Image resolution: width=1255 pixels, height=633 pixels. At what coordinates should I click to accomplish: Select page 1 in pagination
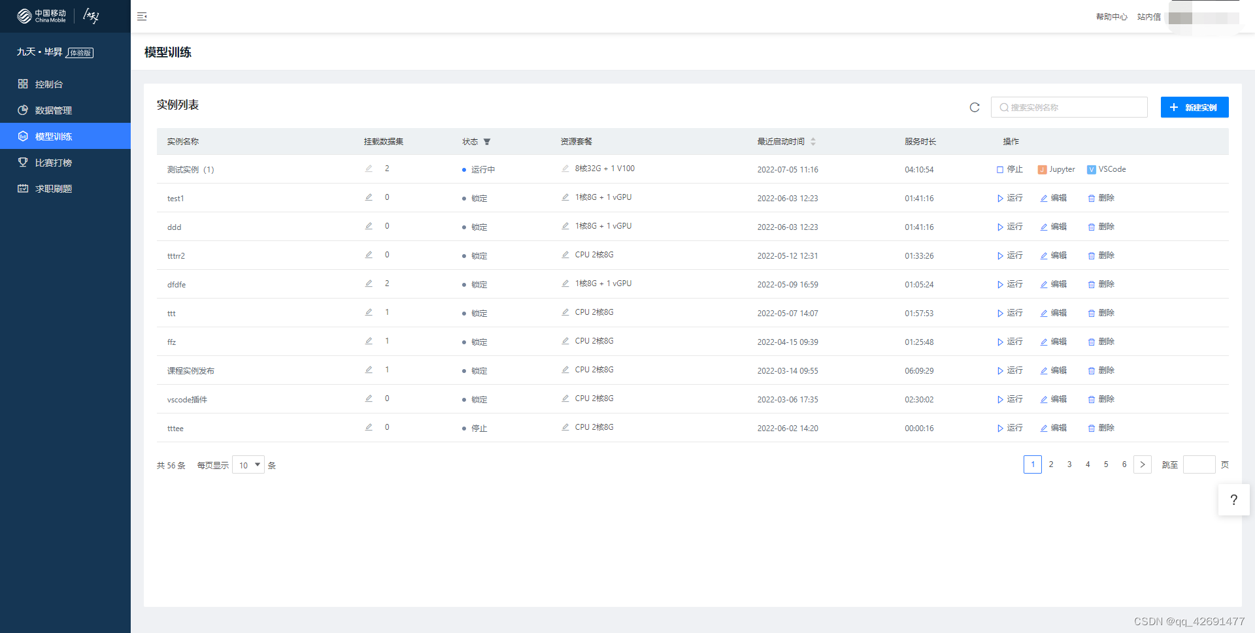point(1033,464)
